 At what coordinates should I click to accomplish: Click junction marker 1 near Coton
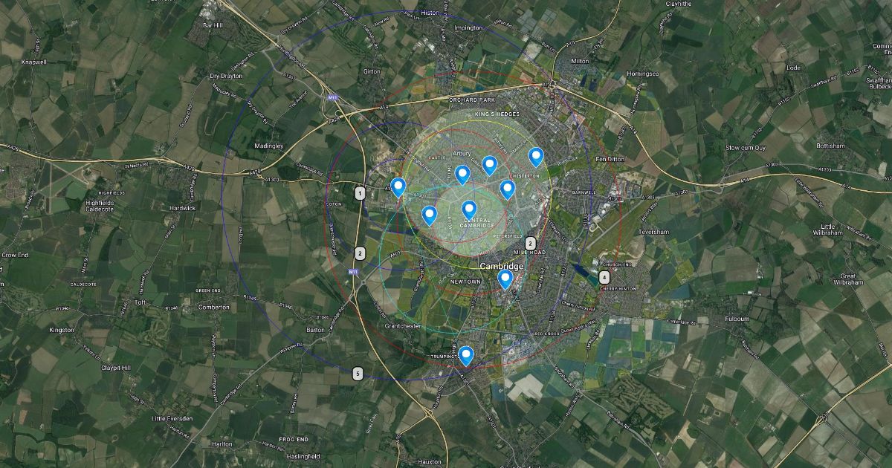coord(360,194)
